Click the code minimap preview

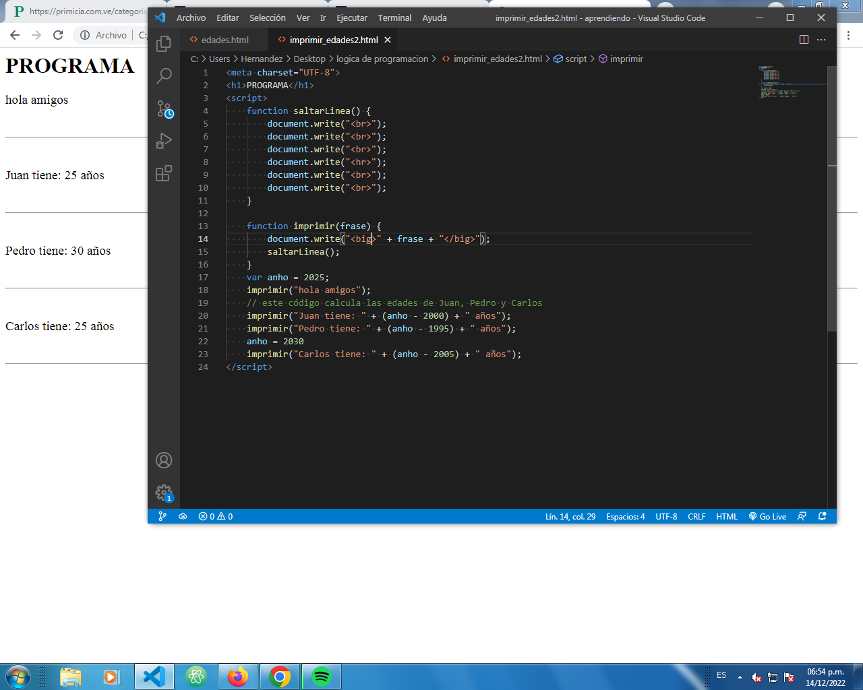pos(779,82)
